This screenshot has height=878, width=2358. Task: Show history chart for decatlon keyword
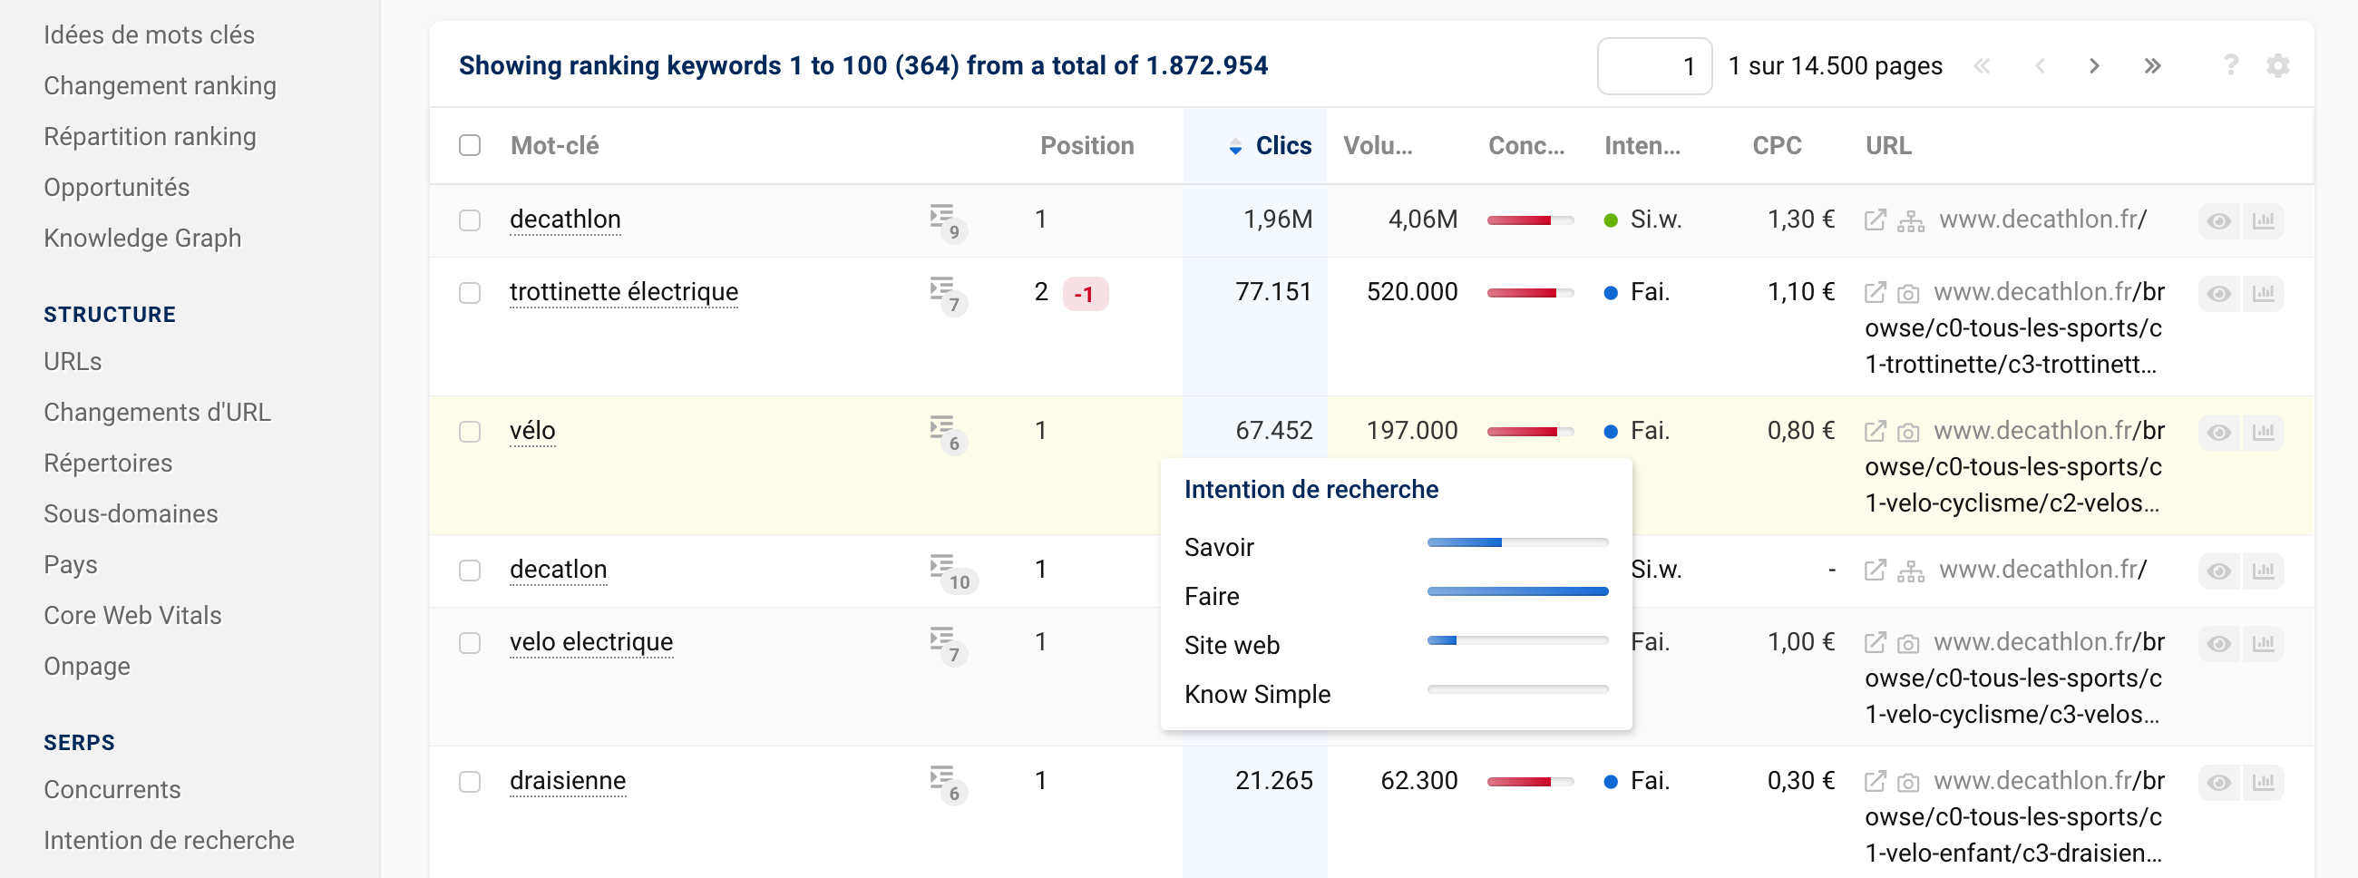pyautogui.click(x=2263, y=571)
